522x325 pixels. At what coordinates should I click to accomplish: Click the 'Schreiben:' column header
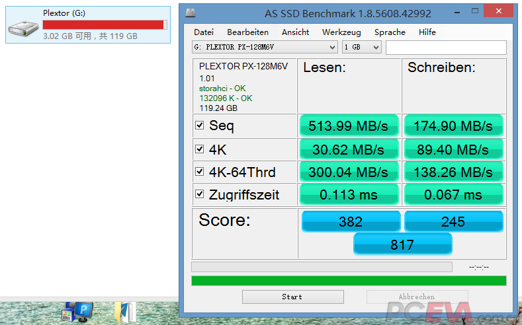[x=441, y=68]
